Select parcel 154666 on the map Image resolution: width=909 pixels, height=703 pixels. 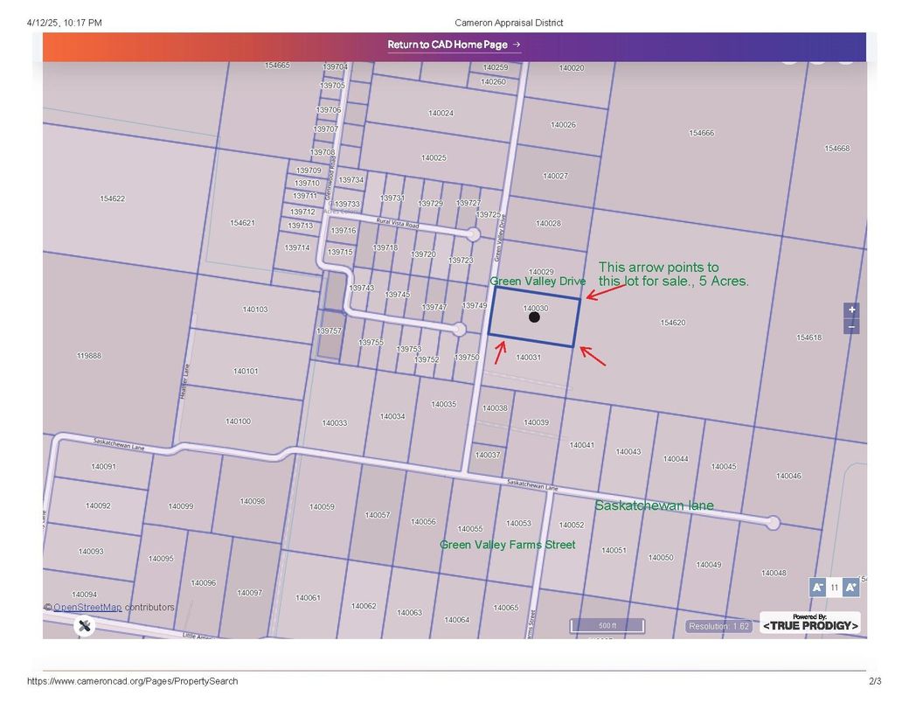[701, 133]
